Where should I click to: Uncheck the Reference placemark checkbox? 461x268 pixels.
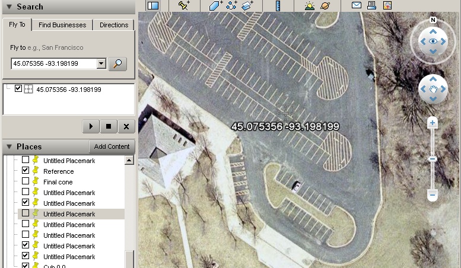tap(26, 171)
